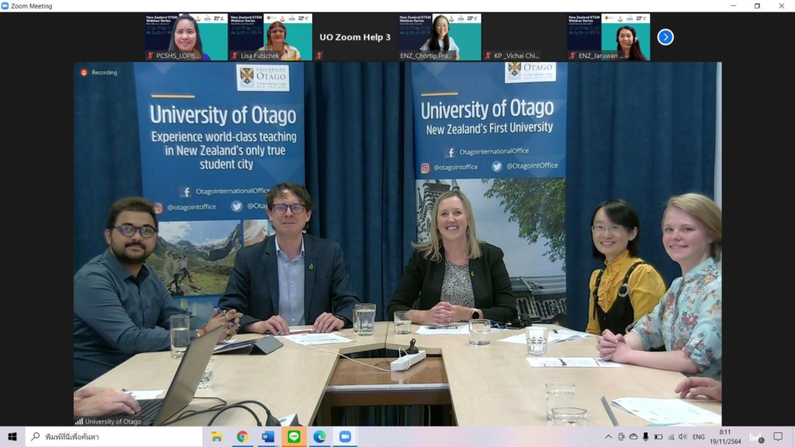Click the microphone tray icon
Viewport: 795px width, 447px height.
[645, 436]
